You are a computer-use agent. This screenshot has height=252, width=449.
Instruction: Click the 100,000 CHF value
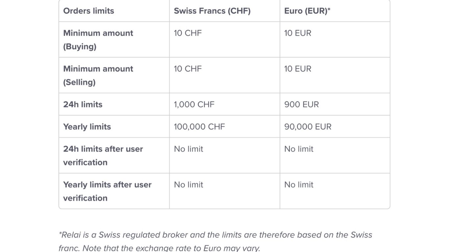pos(200,127)
